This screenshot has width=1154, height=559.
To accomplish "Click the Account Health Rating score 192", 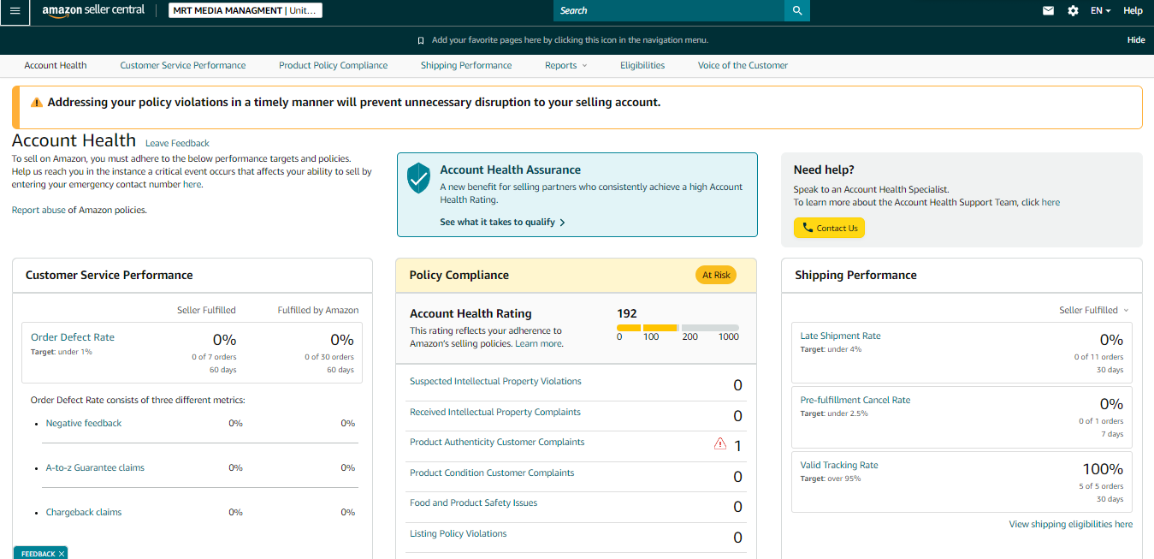I will [627, 313].
